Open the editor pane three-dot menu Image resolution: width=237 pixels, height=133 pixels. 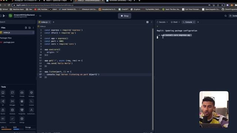[151, 22]
